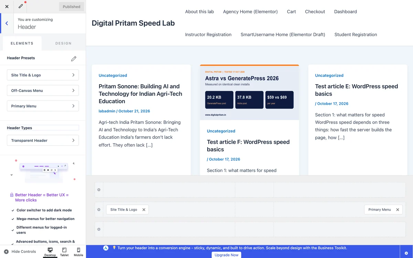Click the Astra logo in promo bar
The image size is (413, 258).
pyautogui.click(x=106, y=248)
